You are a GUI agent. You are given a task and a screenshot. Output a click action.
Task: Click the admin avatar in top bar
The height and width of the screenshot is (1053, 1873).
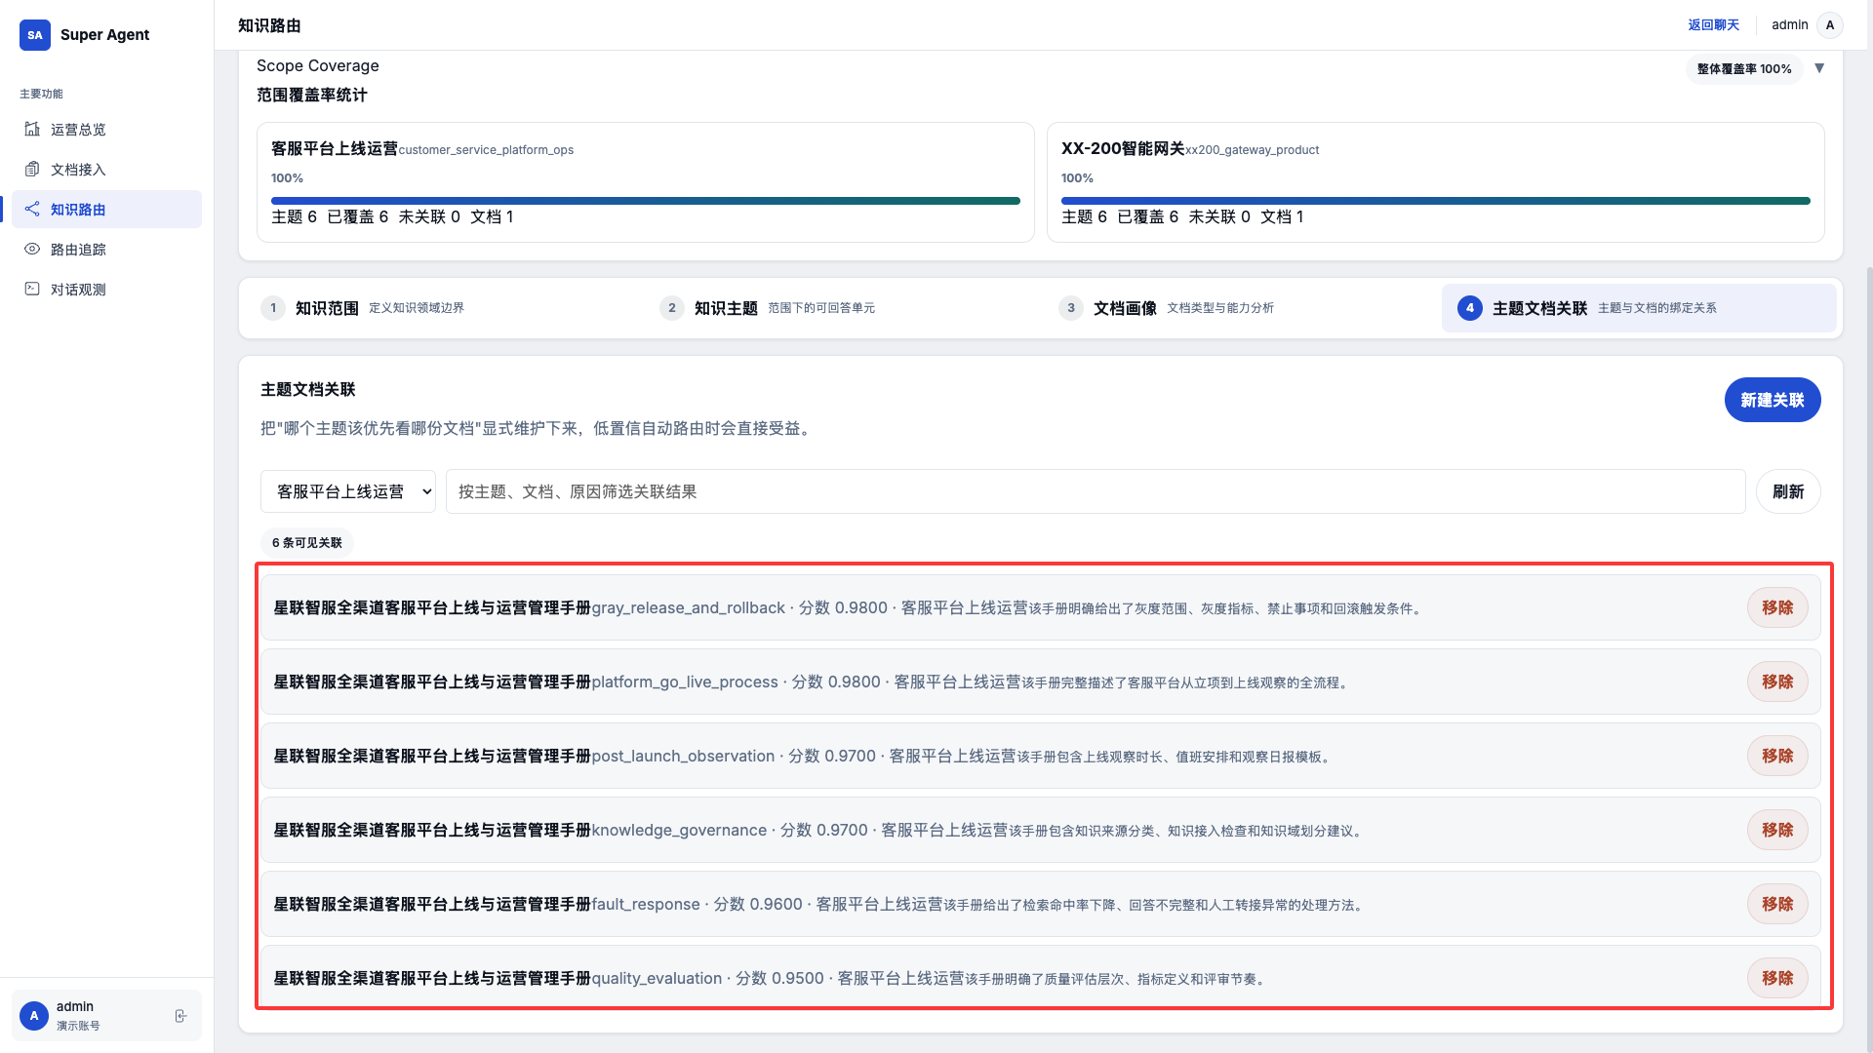(x=1829, y=25)
